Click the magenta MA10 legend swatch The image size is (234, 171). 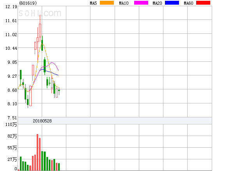141,3
